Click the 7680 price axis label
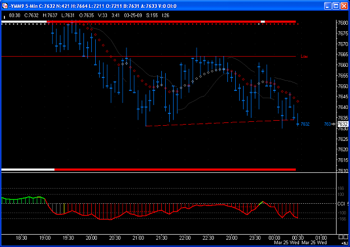350x247 pixels. (343, 23)
